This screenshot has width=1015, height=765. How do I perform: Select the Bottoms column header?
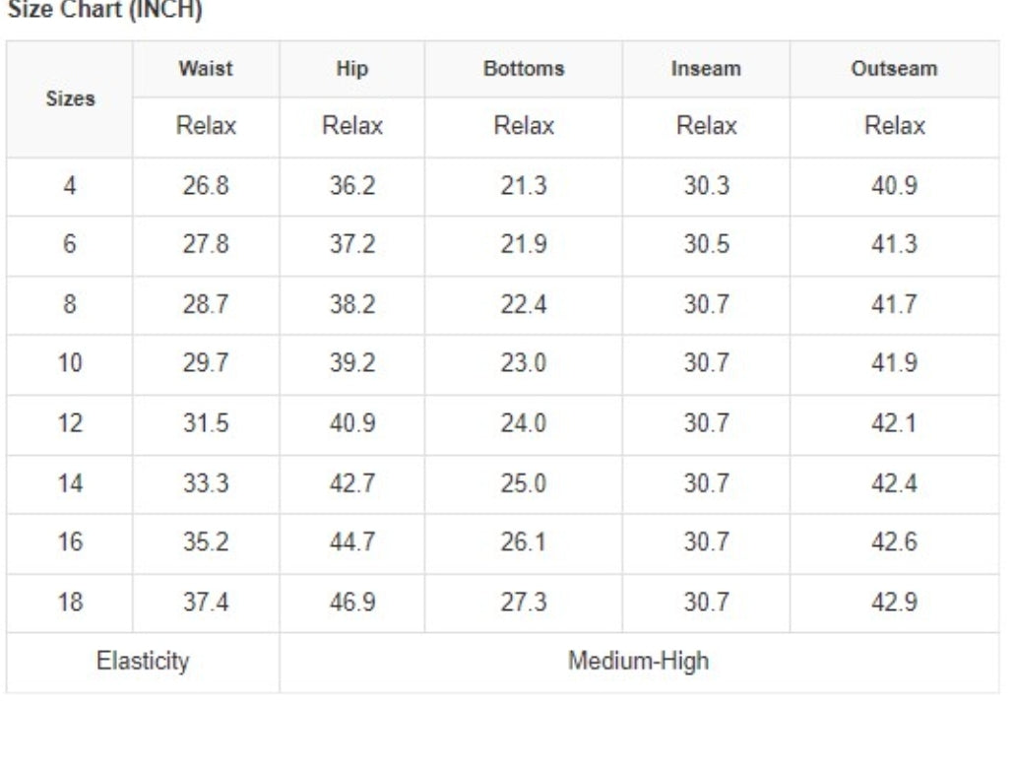click(x=523, y=69)
